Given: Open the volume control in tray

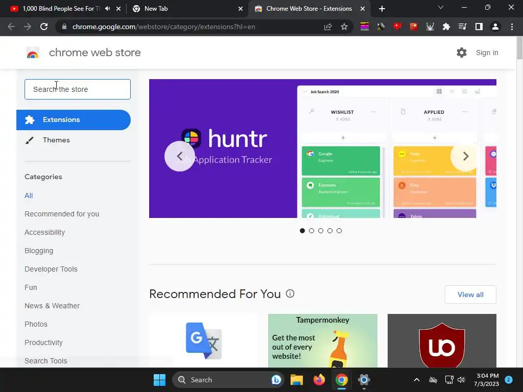Looking at the screenshot, I should (x=461, y=380).
